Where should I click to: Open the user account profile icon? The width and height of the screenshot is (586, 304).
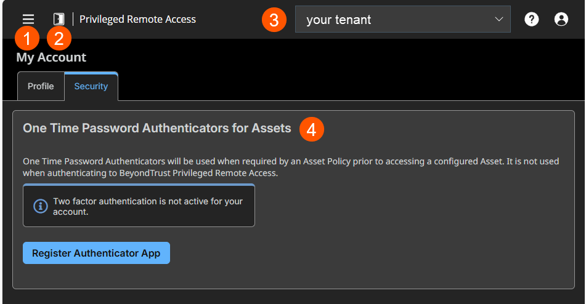point(561,19)
